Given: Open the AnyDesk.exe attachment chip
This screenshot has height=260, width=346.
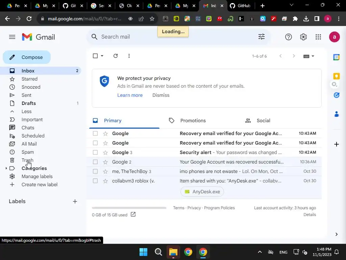Looking at the screenshot, I should tap(202, 192).
